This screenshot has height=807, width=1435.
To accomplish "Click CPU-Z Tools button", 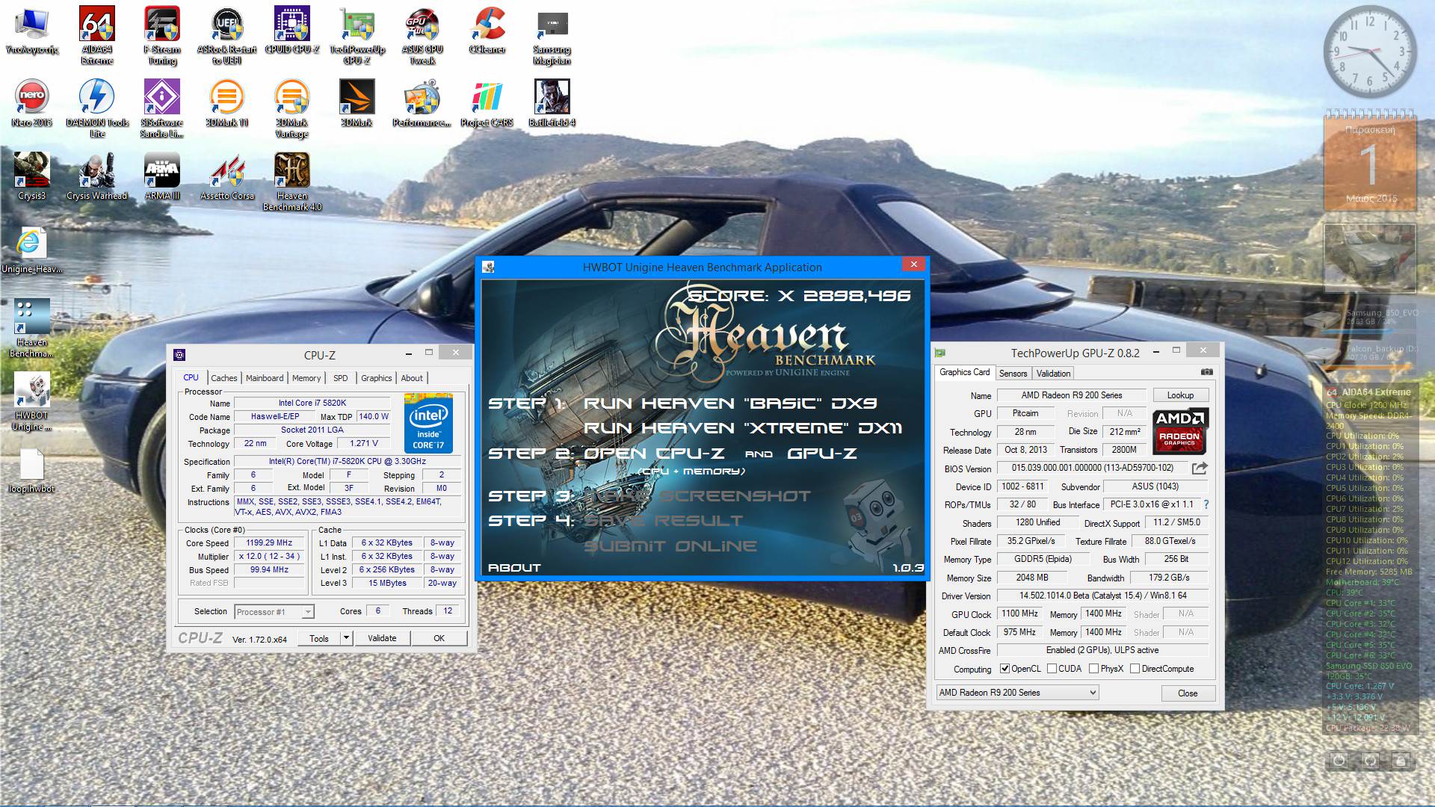I will pos(319,638).
